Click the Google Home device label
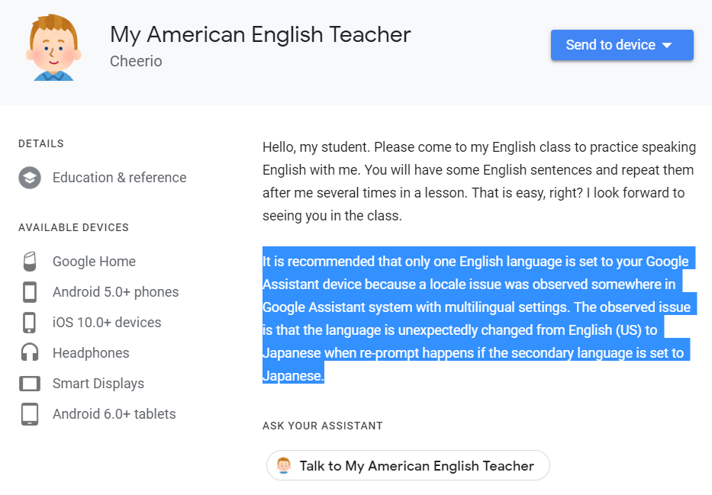 [94, 262]
